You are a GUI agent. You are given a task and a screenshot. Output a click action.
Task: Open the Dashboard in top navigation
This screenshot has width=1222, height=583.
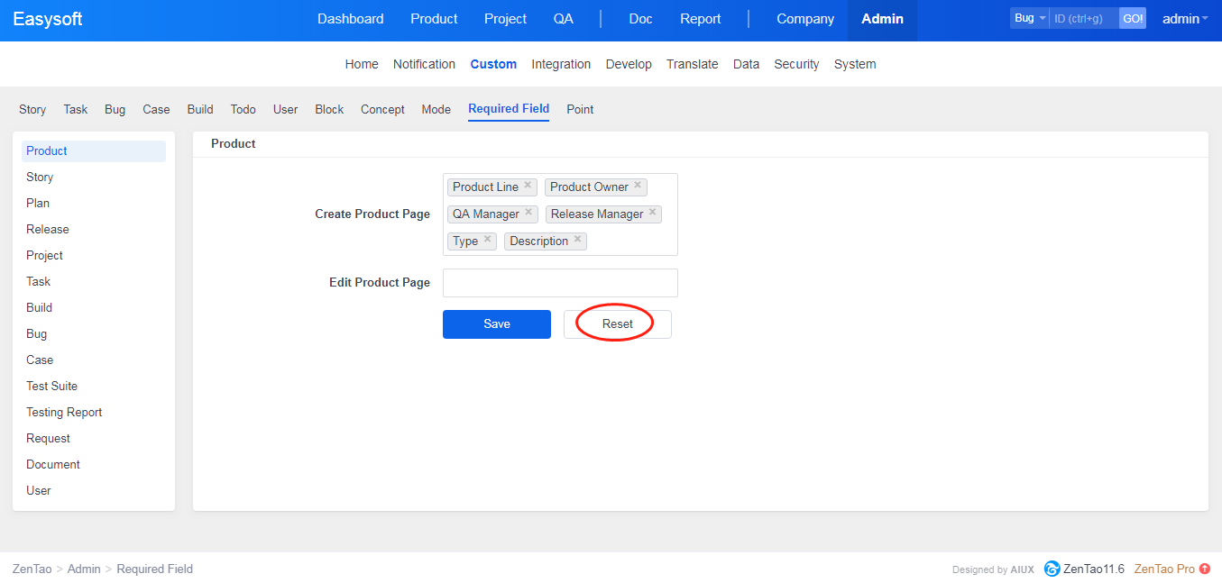350,19
